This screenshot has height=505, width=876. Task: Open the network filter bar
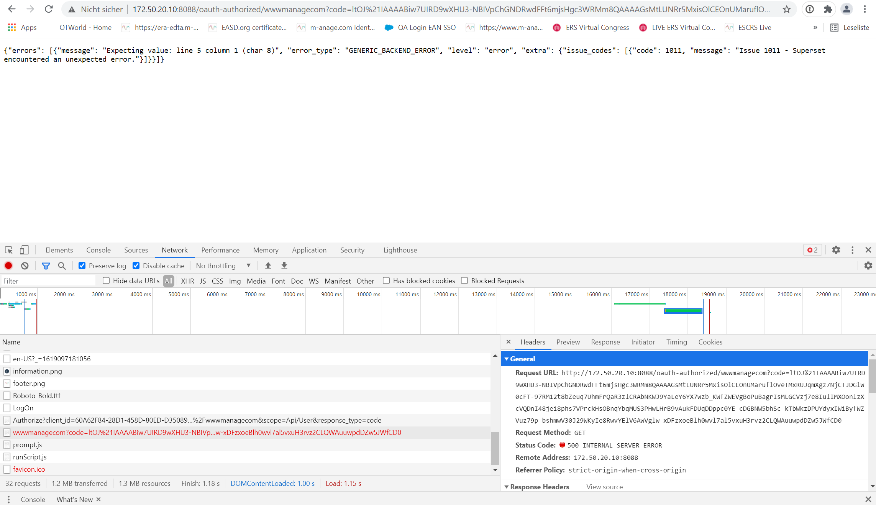[46, 266]
